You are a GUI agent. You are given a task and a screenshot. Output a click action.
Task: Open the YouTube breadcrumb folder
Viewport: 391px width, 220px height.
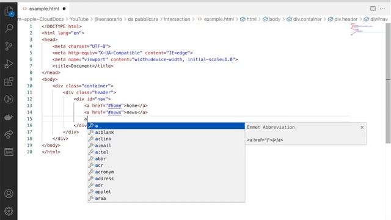point(79,19)
